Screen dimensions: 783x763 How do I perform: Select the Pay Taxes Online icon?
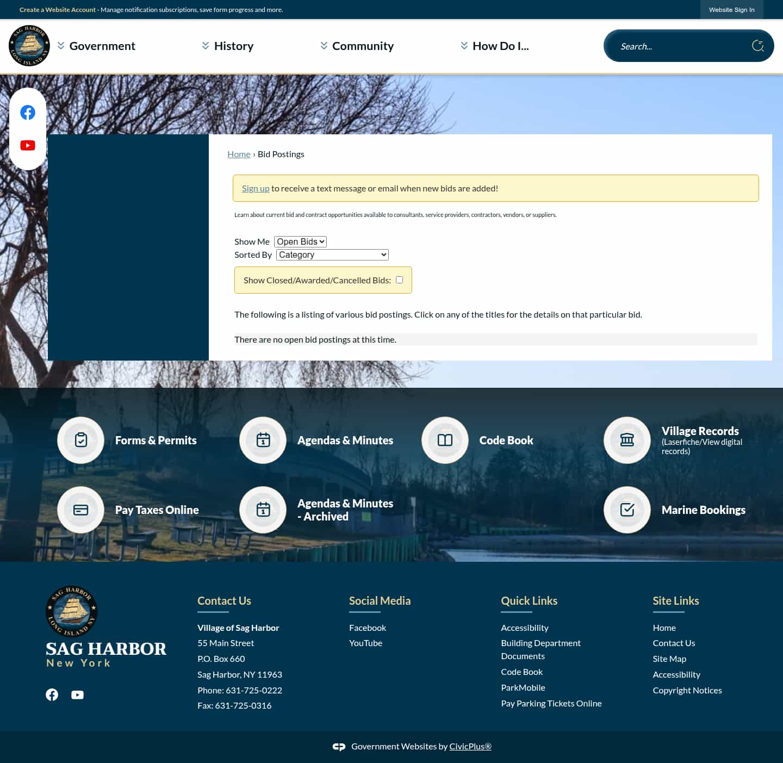80,510
